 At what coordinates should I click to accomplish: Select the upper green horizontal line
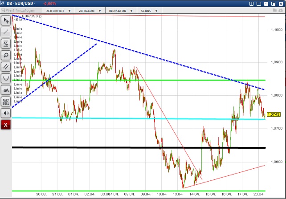[x=139, y=80]
